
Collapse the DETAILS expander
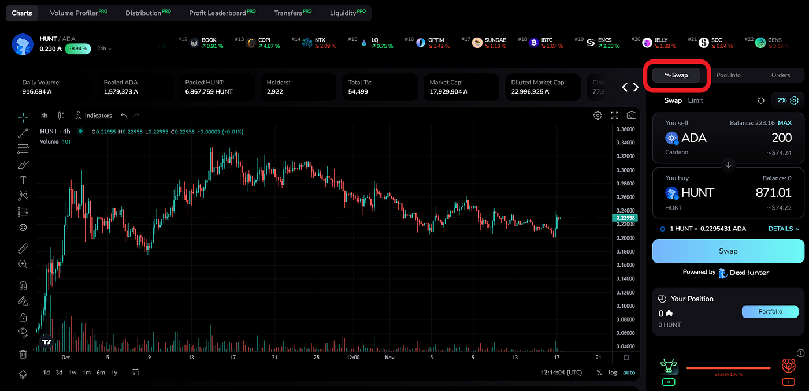[x=784, y=229]
